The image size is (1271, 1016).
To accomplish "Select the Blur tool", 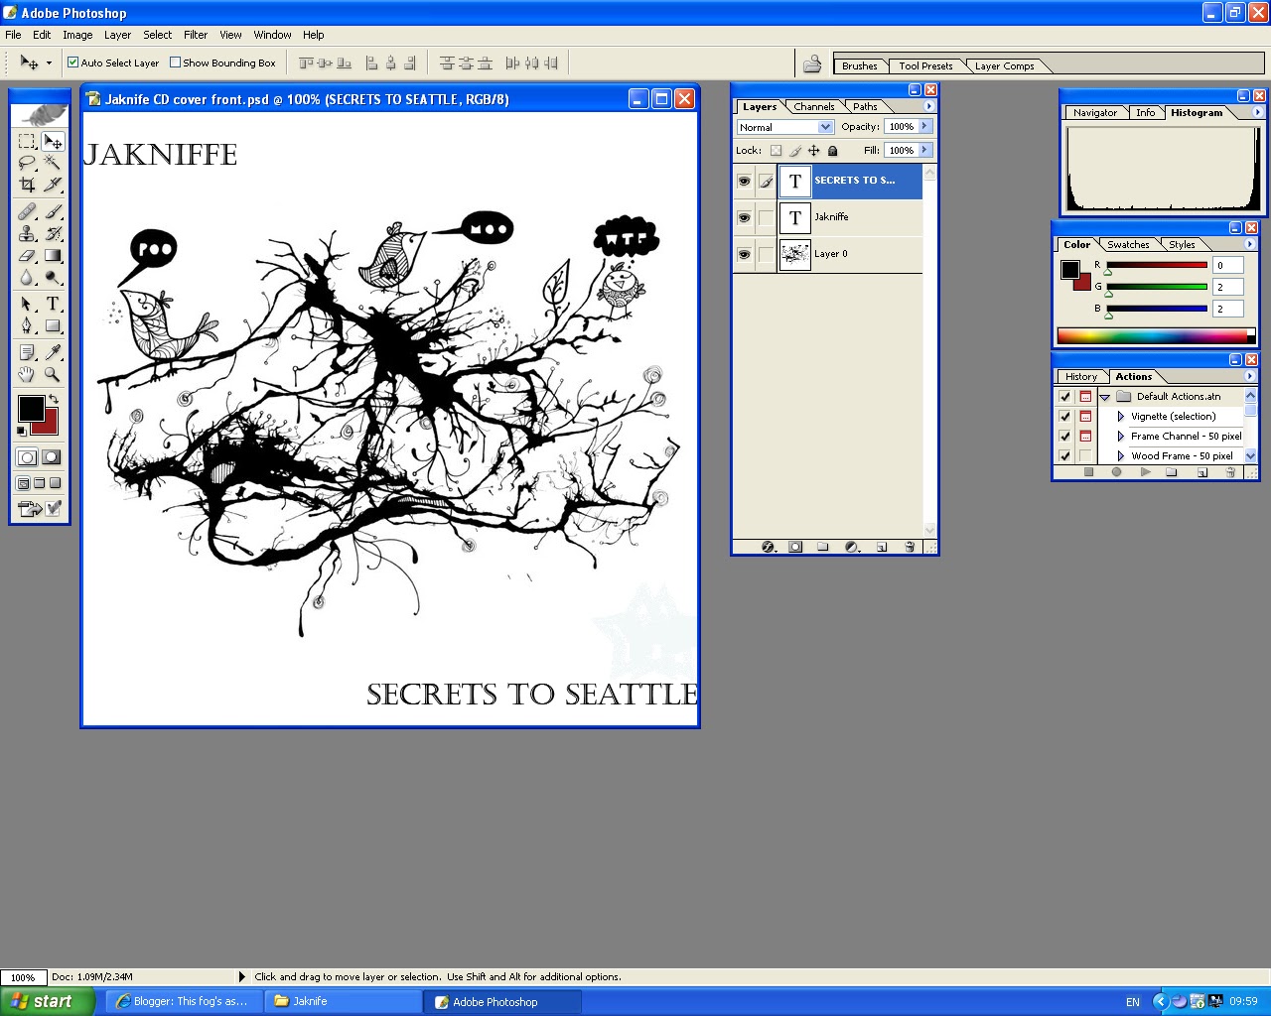I will pyautogui.click(x=27, y=277).
